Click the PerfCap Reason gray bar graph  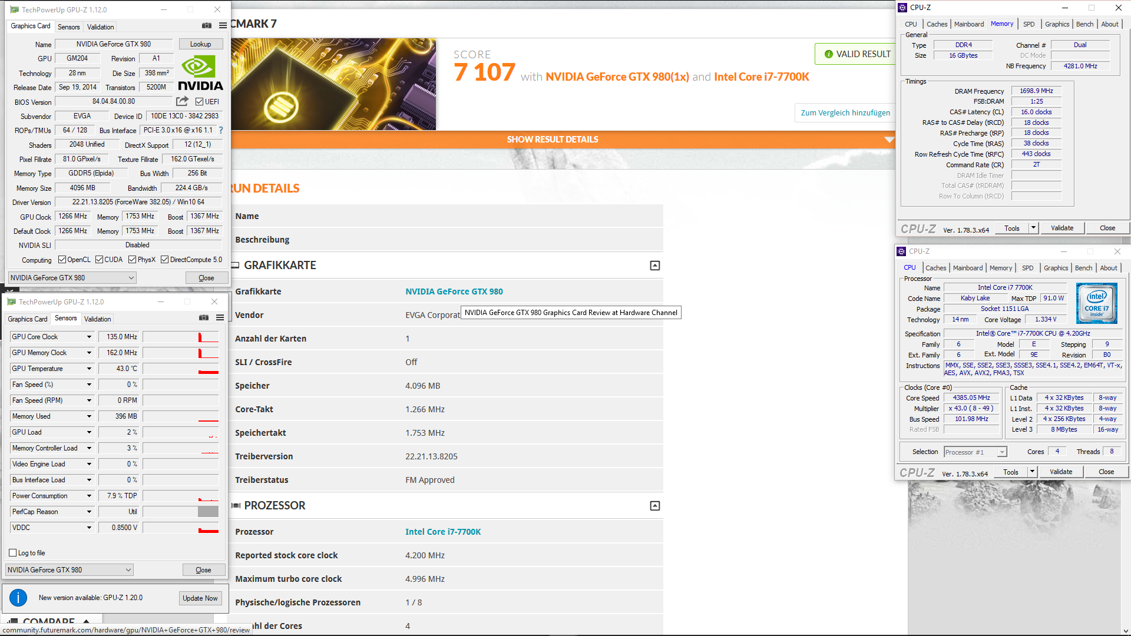207,512
